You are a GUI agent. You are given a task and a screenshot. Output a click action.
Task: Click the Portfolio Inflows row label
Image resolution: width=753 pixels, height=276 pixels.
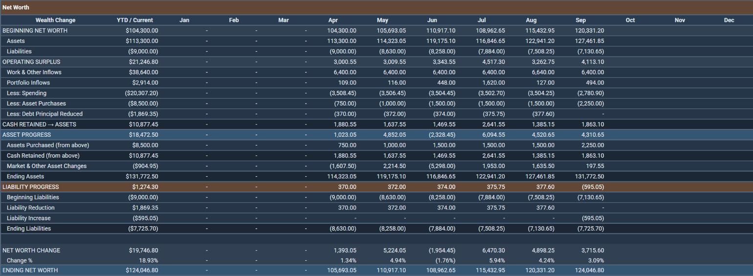[28, 83]
